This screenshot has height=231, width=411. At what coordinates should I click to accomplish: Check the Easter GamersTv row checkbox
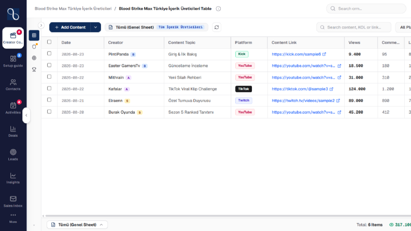(49, 65)
